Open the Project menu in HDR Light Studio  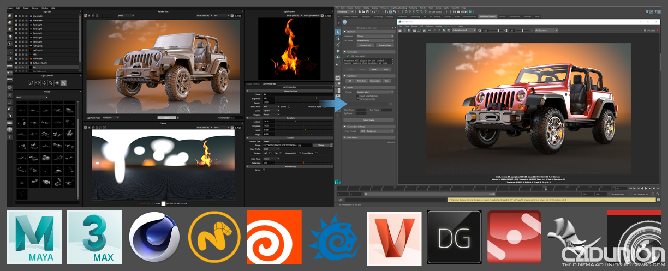coord(10,8)
